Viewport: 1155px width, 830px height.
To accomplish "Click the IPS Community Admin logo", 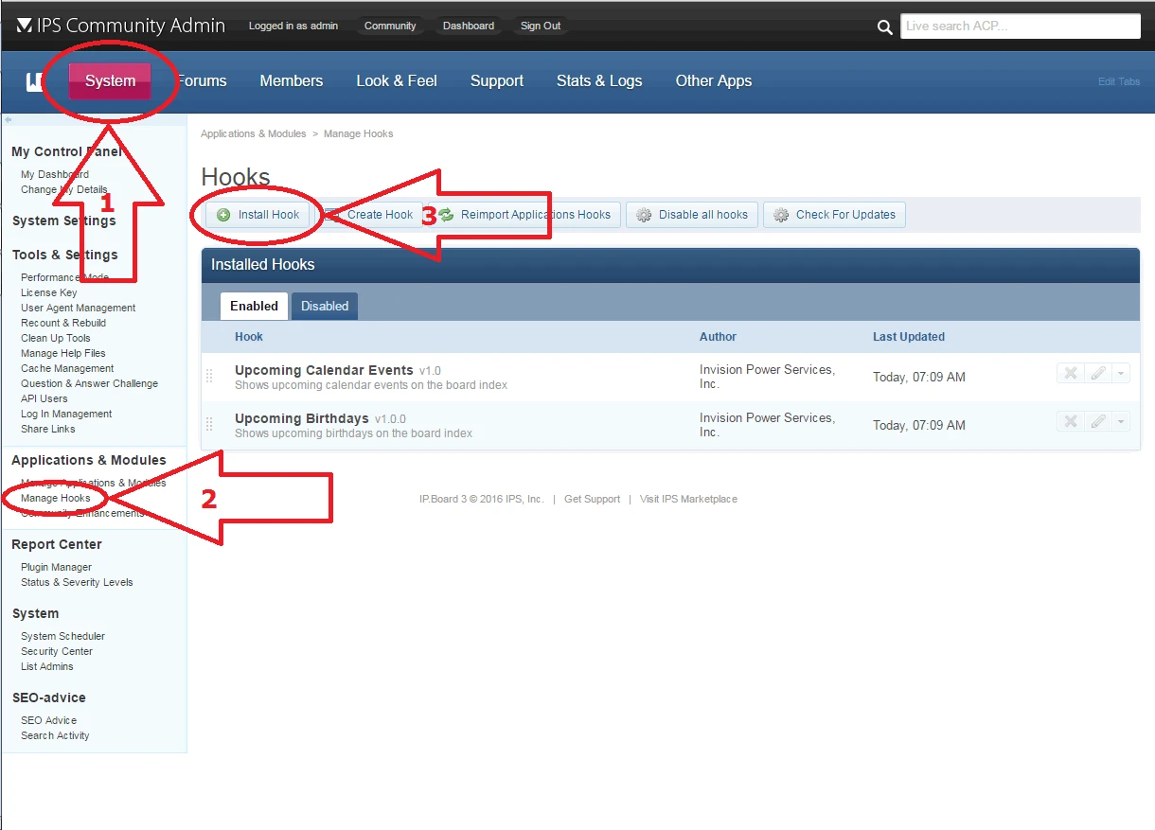I will (x=121, y=26).
